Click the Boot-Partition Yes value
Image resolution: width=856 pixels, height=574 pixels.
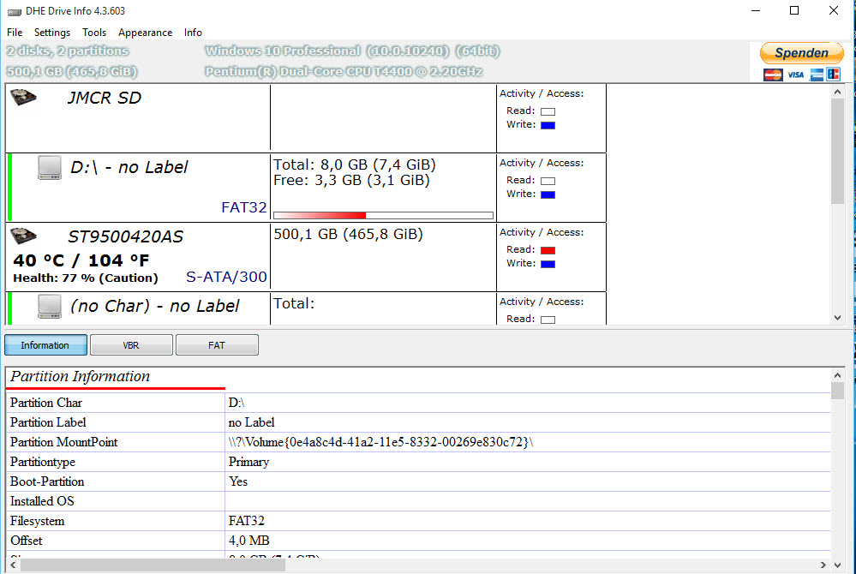(238, 481)
